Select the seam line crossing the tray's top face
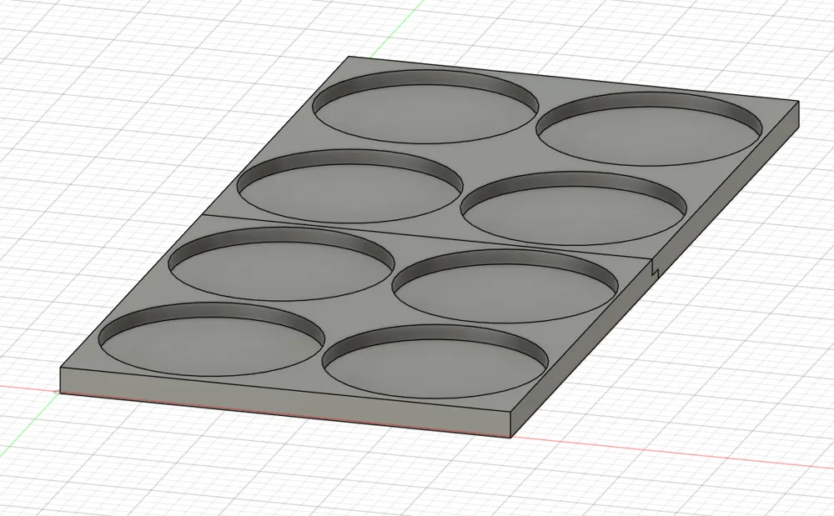The height and width of the screenshot is (516, 834). pos(427,237)
